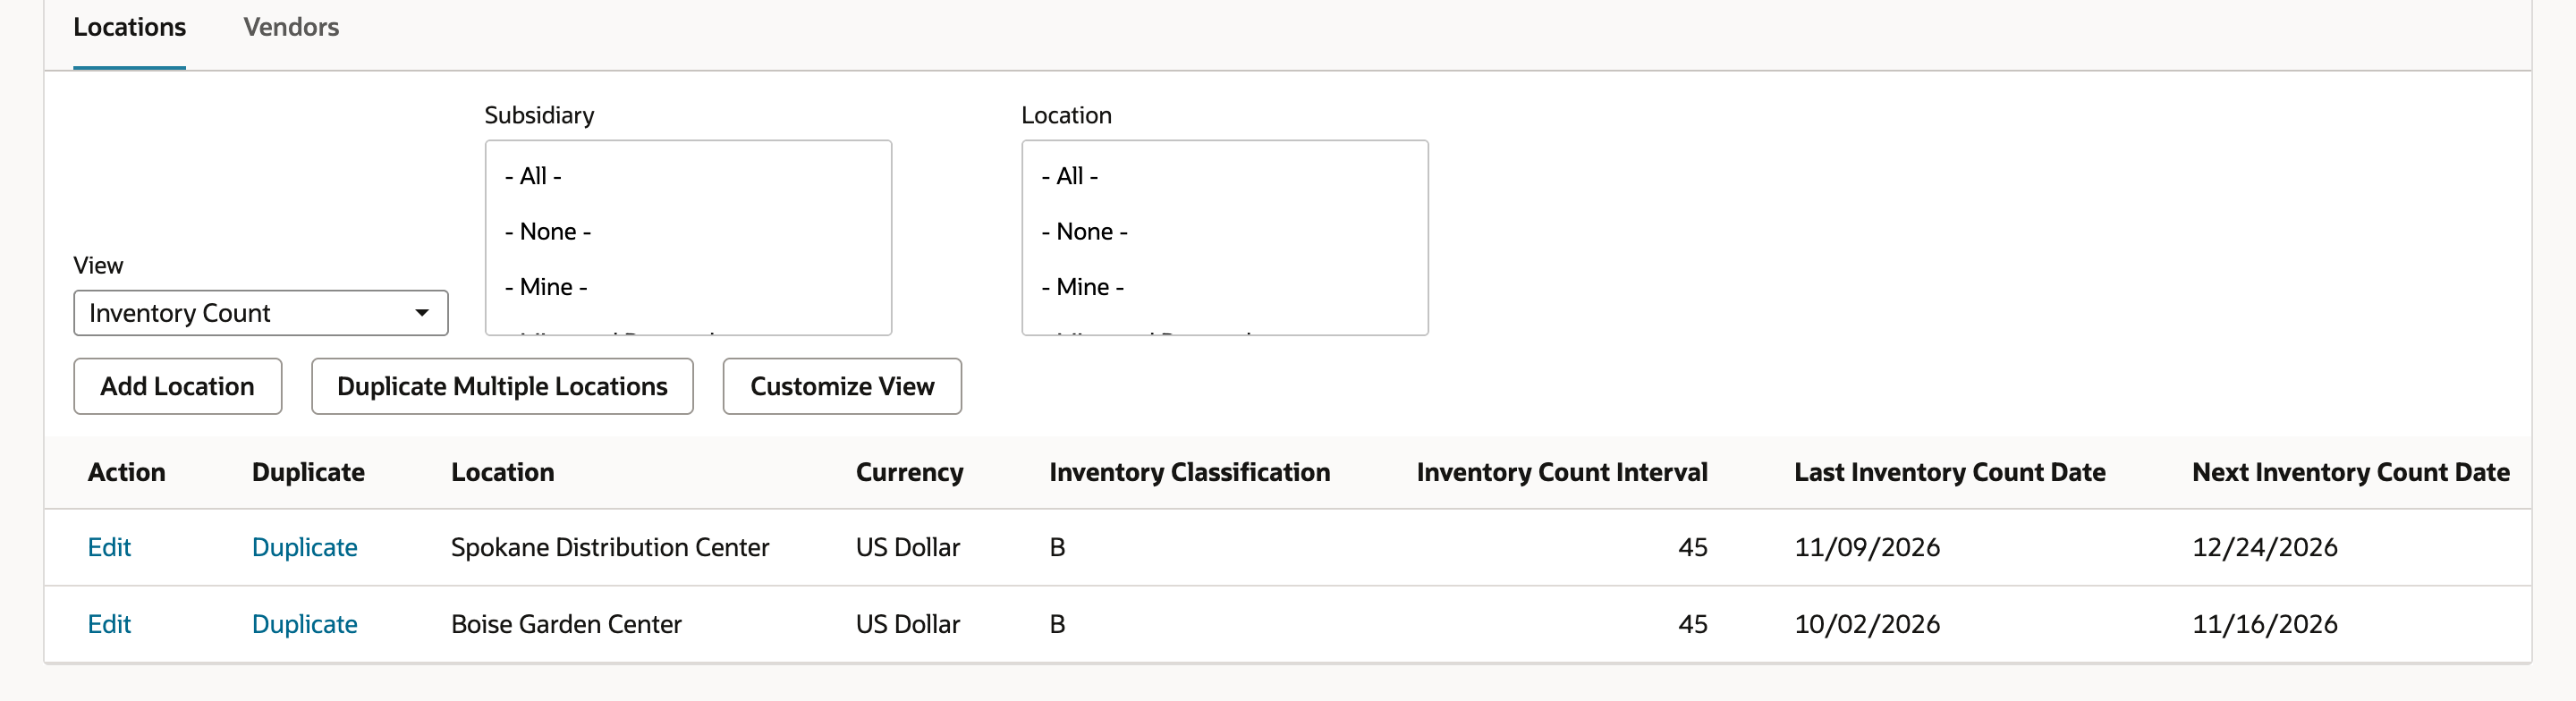2576x701 pixels.
Task: Choose '- Mine -' in Location list
Action: pos(1083,287)
